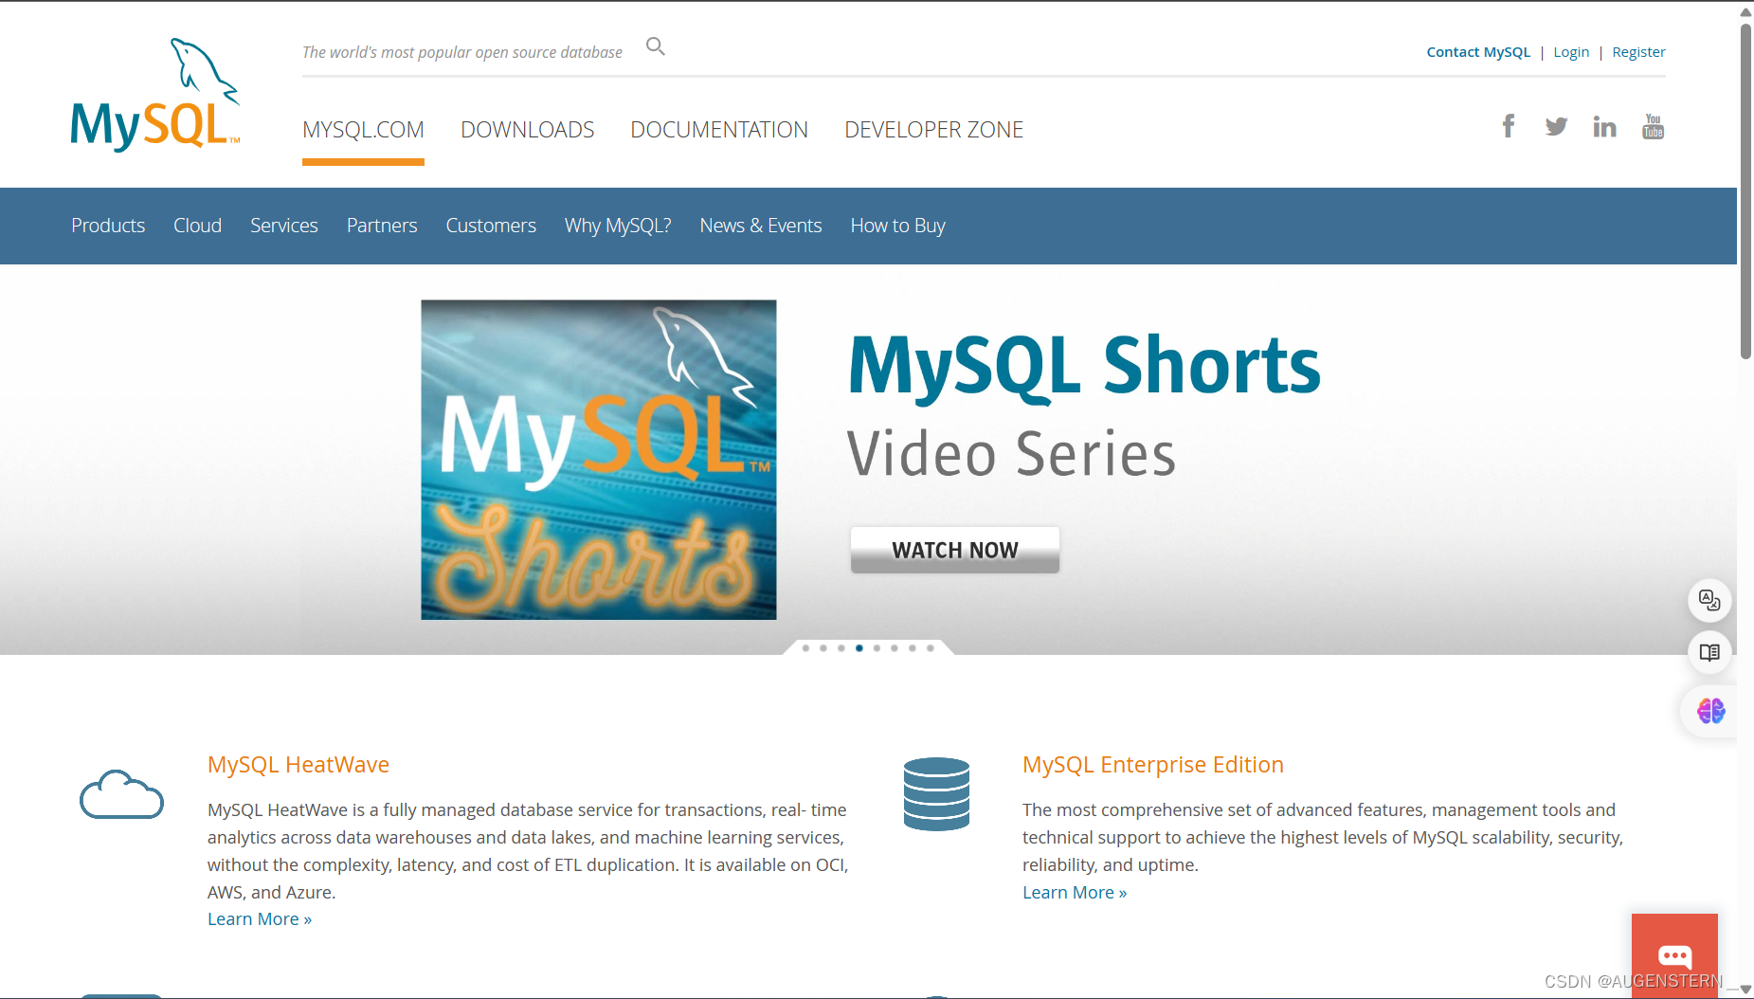
Task: Select the seventh carousel dot
Action: (913, 648)
